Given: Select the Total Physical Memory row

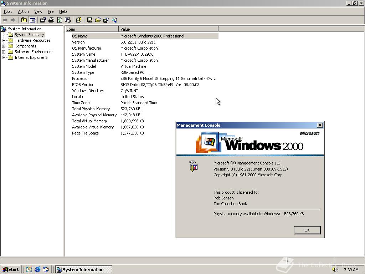Looking at the screenshot, I should click(x=145, y=109).
